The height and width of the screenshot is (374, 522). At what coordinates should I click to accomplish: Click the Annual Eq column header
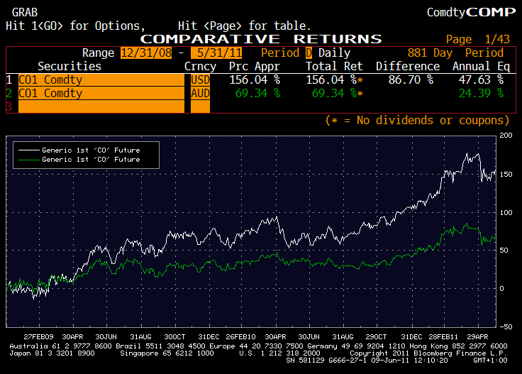pos(482,66)
